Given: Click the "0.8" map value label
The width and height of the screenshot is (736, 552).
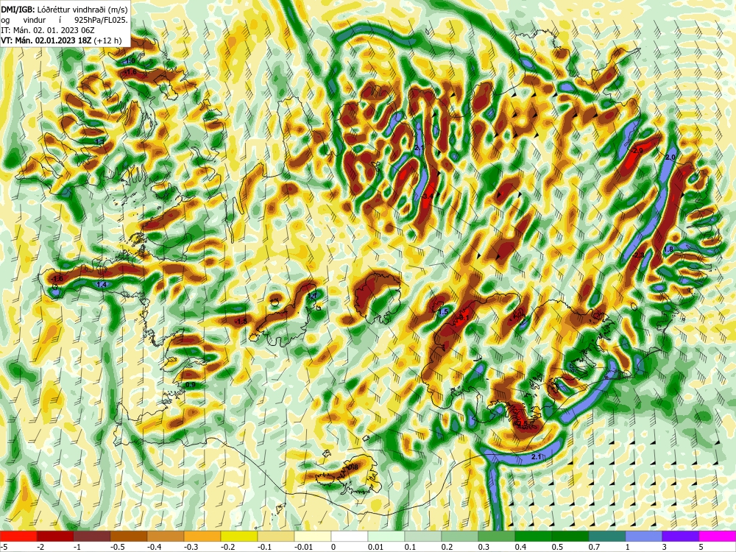Looking at the screenshot, I should point(353,467).
